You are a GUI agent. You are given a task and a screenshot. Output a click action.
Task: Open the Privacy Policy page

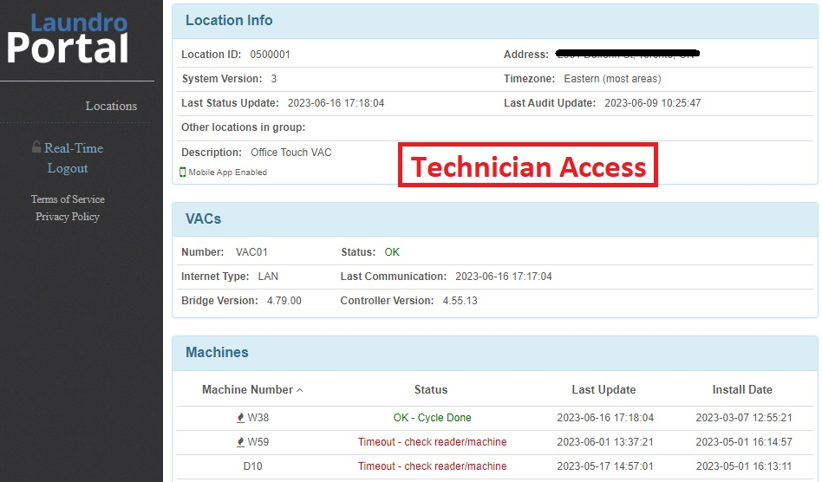tap(68, 217)
